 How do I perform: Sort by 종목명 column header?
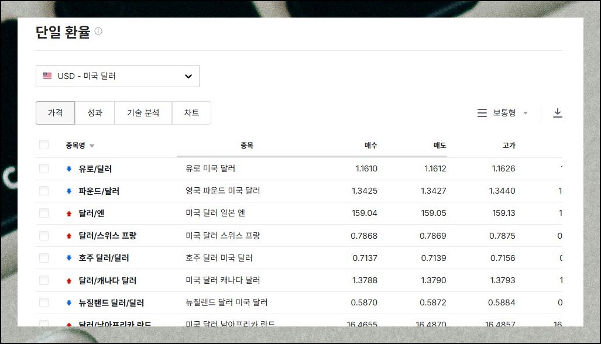pyautogui.click(x=80, y=145)
